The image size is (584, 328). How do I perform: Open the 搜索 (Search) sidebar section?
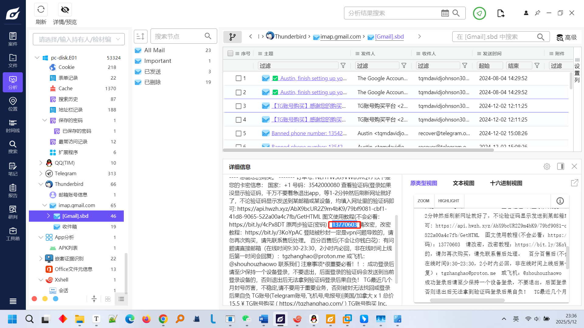click(13, 147)
